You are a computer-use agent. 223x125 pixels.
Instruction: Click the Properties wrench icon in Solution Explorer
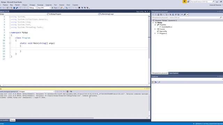185,15
